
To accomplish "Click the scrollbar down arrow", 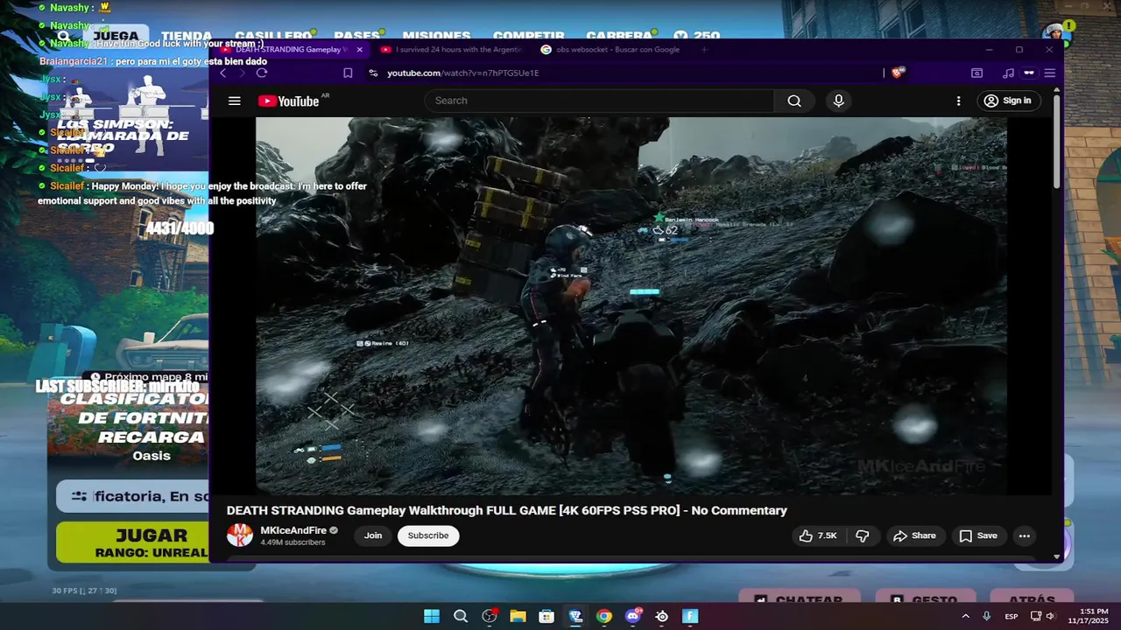I will 1056,556.
